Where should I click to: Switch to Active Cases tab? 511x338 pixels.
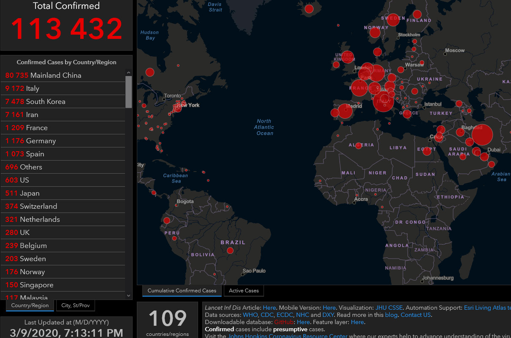click(244, 291)
